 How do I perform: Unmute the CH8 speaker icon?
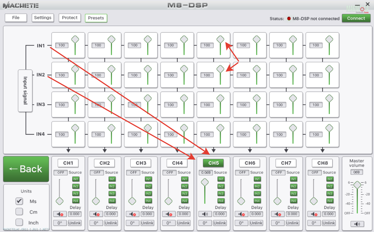pos(314,214)
